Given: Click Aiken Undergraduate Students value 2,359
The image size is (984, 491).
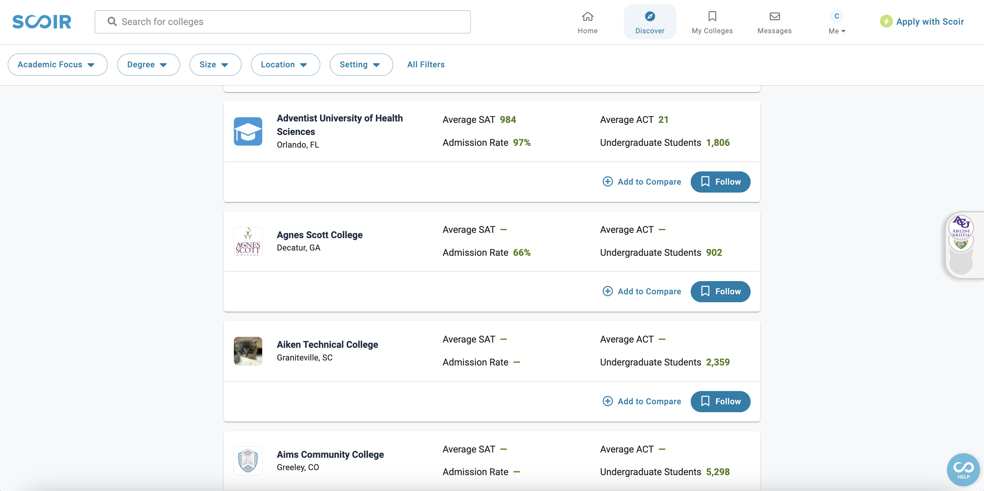Looking at the screenshot, I should (x=717, y=362).
